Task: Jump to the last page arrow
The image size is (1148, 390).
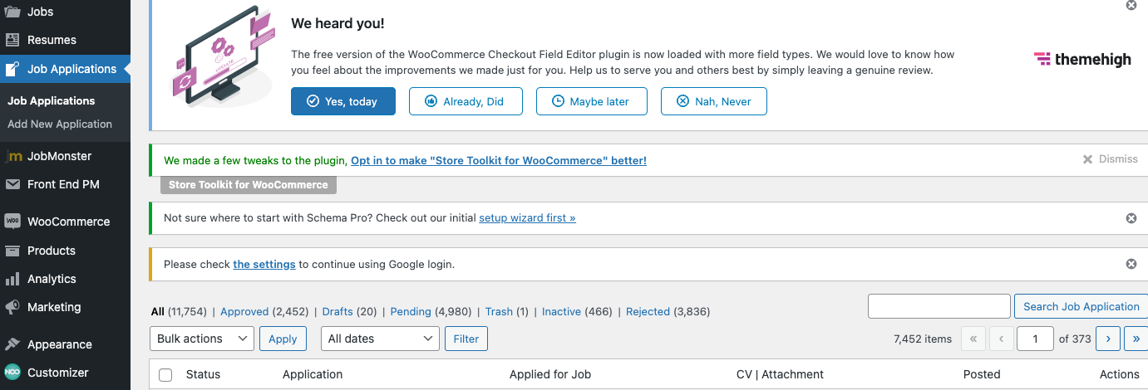Action: pyautogui.click(x=1136, y=339)
